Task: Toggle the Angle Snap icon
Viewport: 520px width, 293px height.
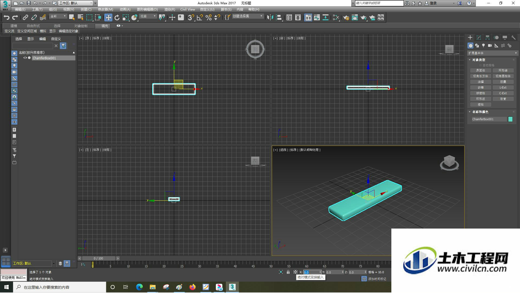Action: pos(200,18)
